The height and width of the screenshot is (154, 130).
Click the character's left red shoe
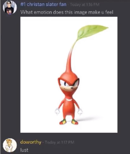click(x=63, y=122)
